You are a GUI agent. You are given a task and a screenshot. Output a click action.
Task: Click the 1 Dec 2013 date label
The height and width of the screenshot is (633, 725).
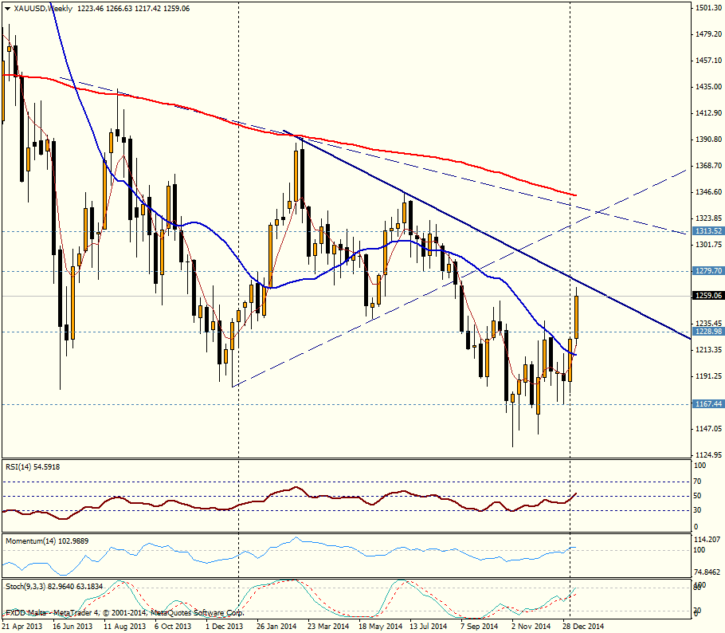point(223,627)
